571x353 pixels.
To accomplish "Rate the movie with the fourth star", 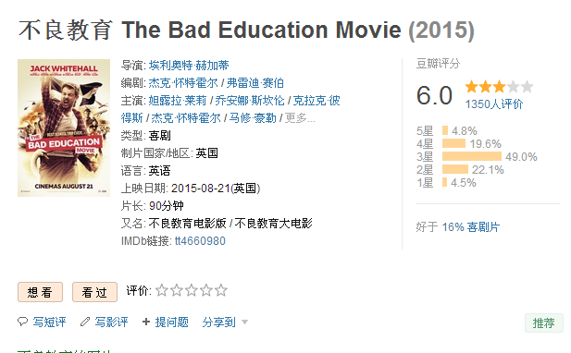I will pyautogui.click(x=206, y=290).
